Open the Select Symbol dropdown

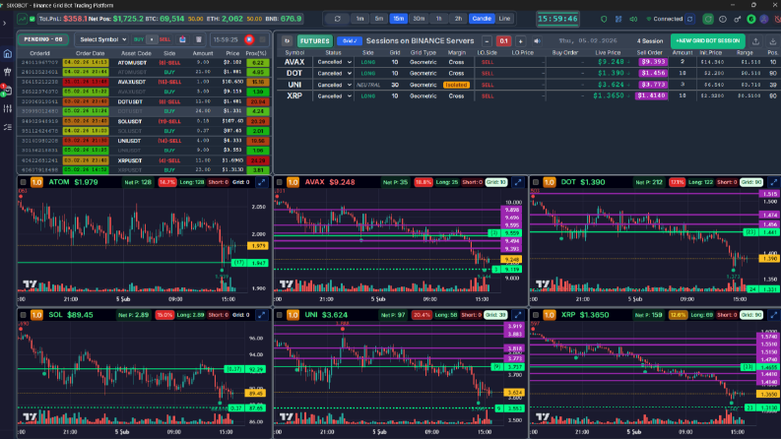point(102,39)
